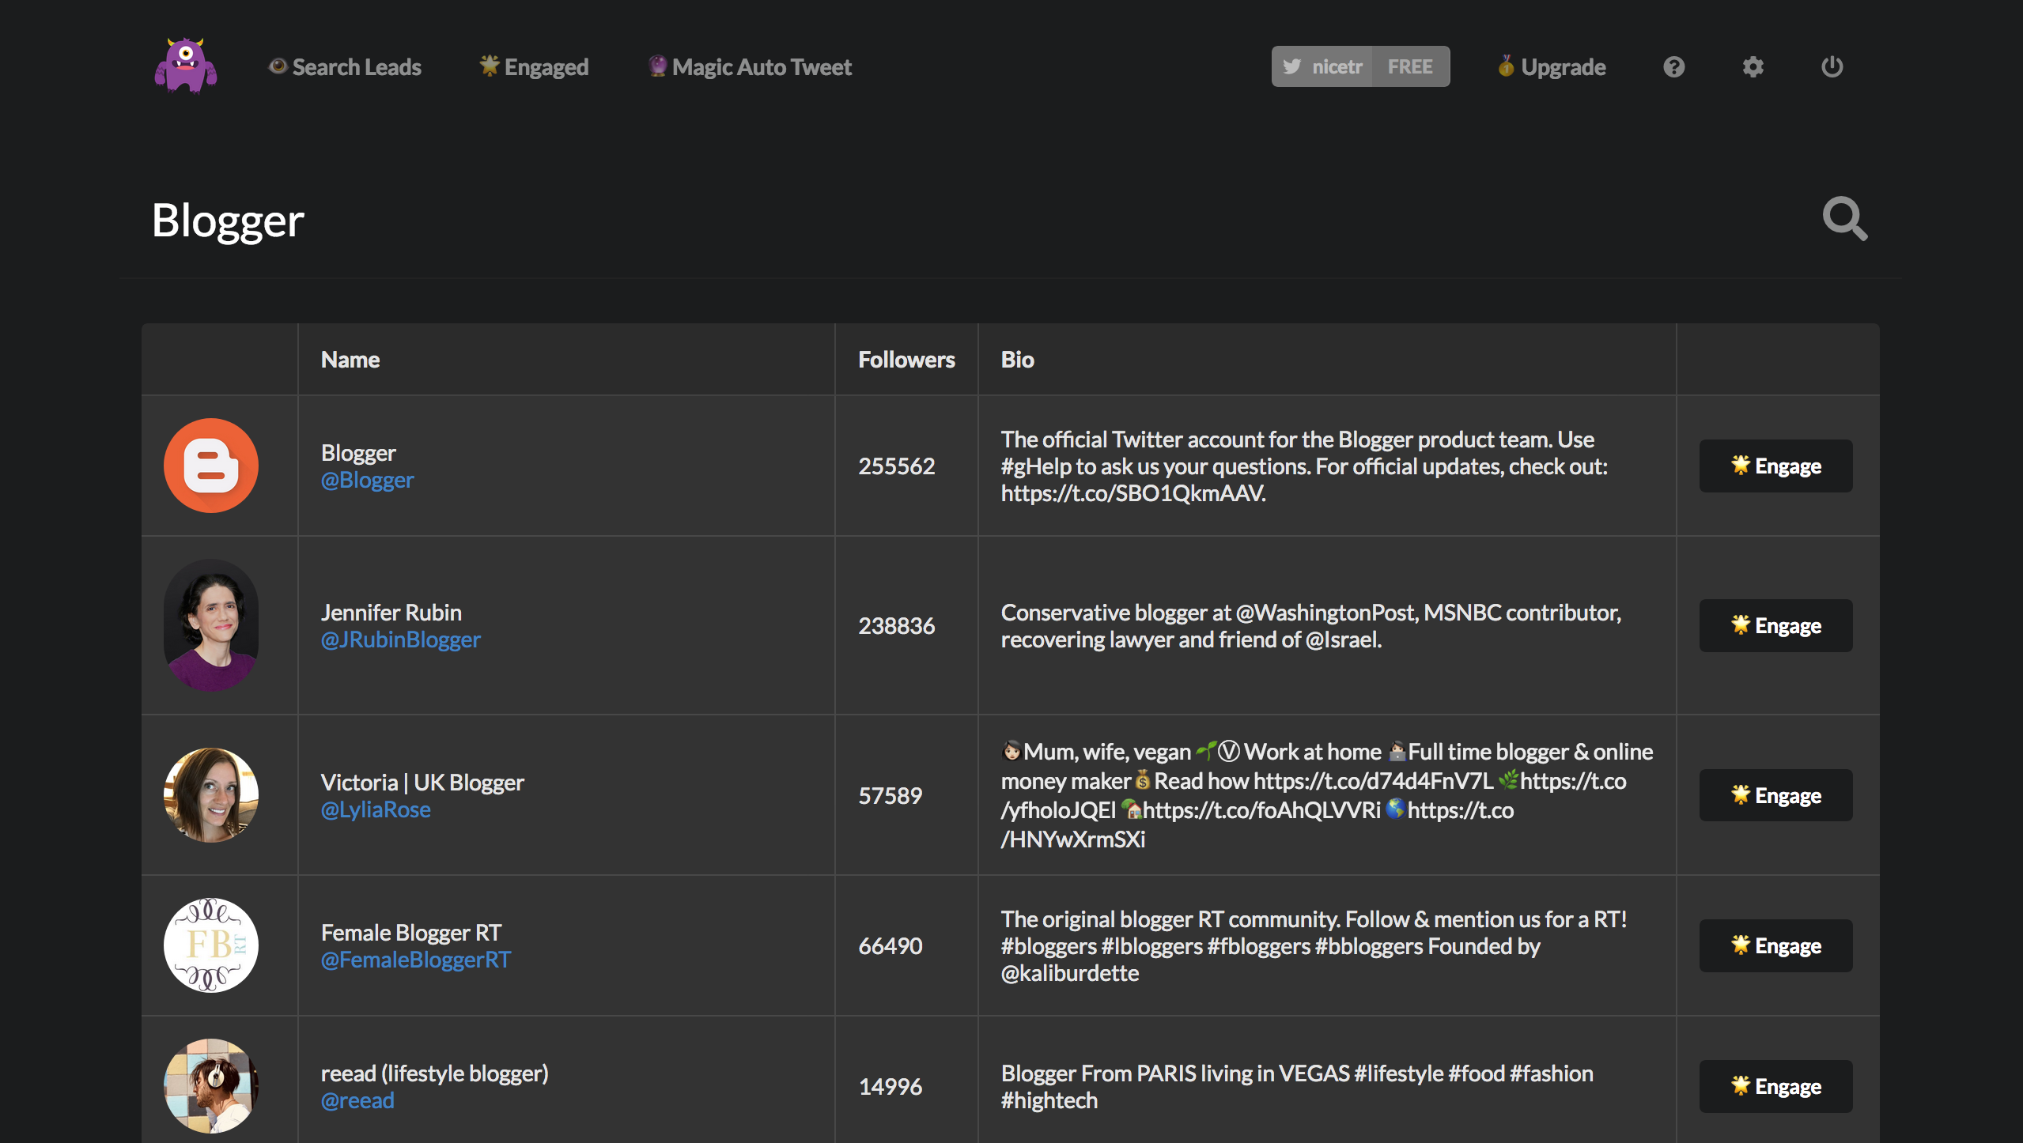Click the Blogger orange avatar
Viewport: 2023px width, 1143px height.
click(211, 466)
